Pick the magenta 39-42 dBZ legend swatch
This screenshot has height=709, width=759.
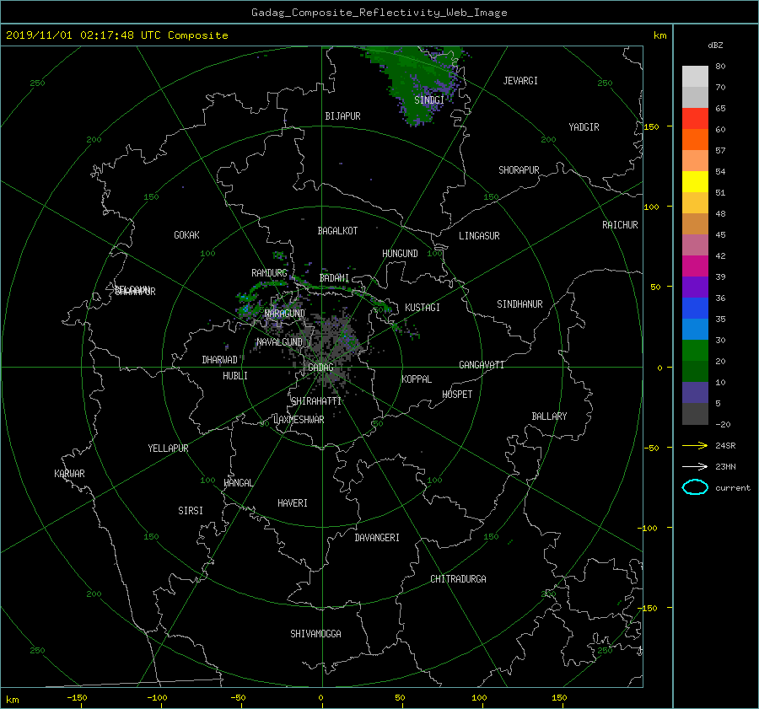pos(695,266)
